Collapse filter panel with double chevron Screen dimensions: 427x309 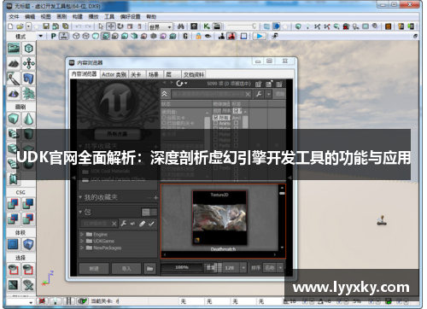coord(164,94)
